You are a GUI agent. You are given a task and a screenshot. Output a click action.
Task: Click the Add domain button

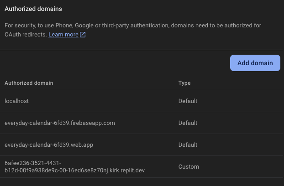[255, 63]
